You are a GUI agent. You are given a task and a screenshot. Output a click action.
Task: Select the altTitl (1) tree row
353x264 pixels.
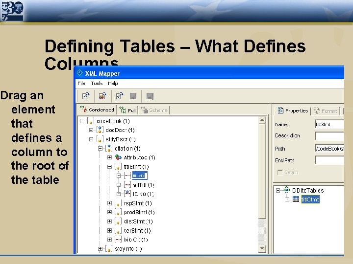pos(143,185)
